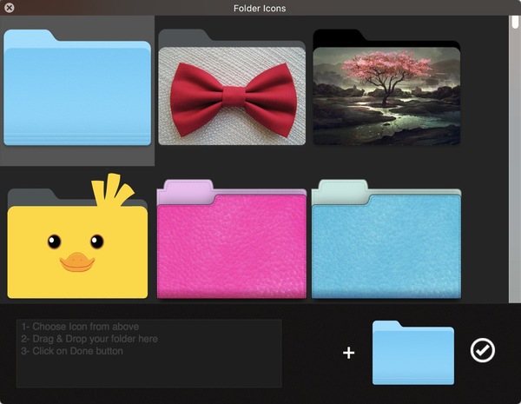521x404 pixels.
Task: Click the Folder Icons window title
Action: tap(260, 9)
